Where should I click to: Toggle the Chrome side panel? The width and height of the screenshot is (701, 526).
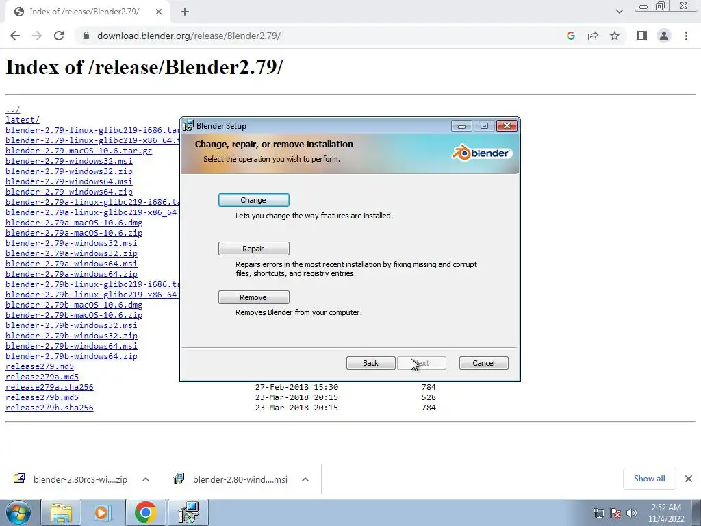(642, 36)
